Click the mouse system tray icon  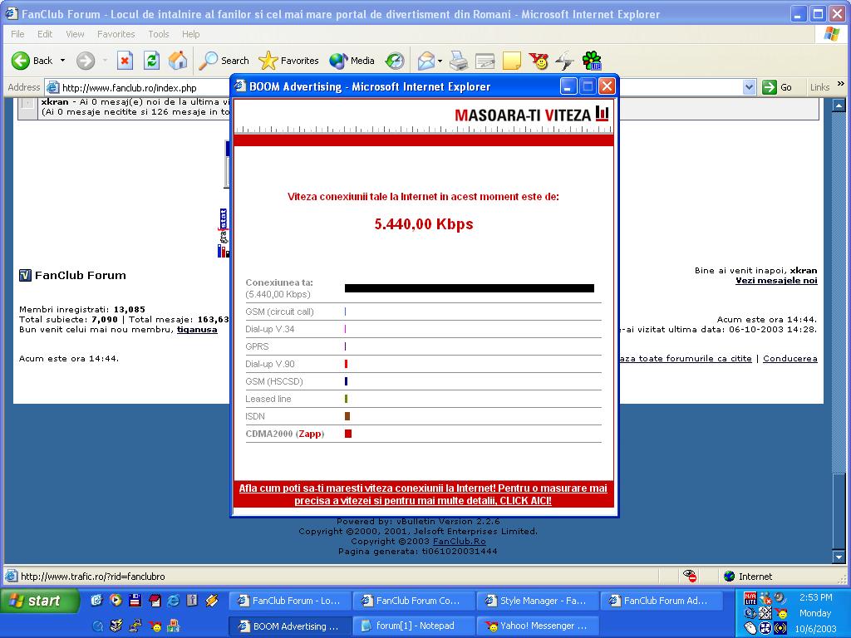(x=750, y=628)
